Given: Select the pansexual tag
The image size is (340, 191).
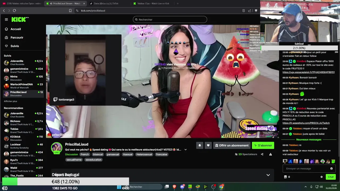Looking at the screenshot, I should coord(113,154).
